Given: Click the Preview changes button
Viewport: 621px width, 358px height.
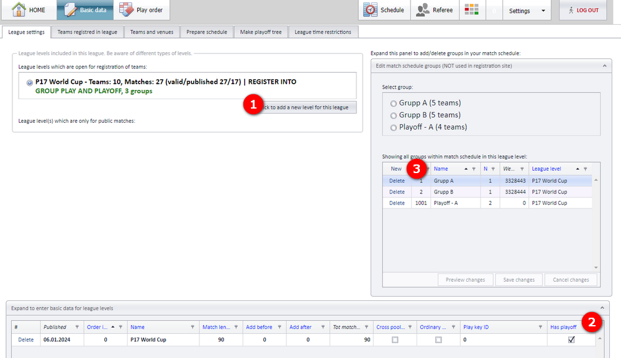Looking at the screenshot, I should (x=465, y=280).
